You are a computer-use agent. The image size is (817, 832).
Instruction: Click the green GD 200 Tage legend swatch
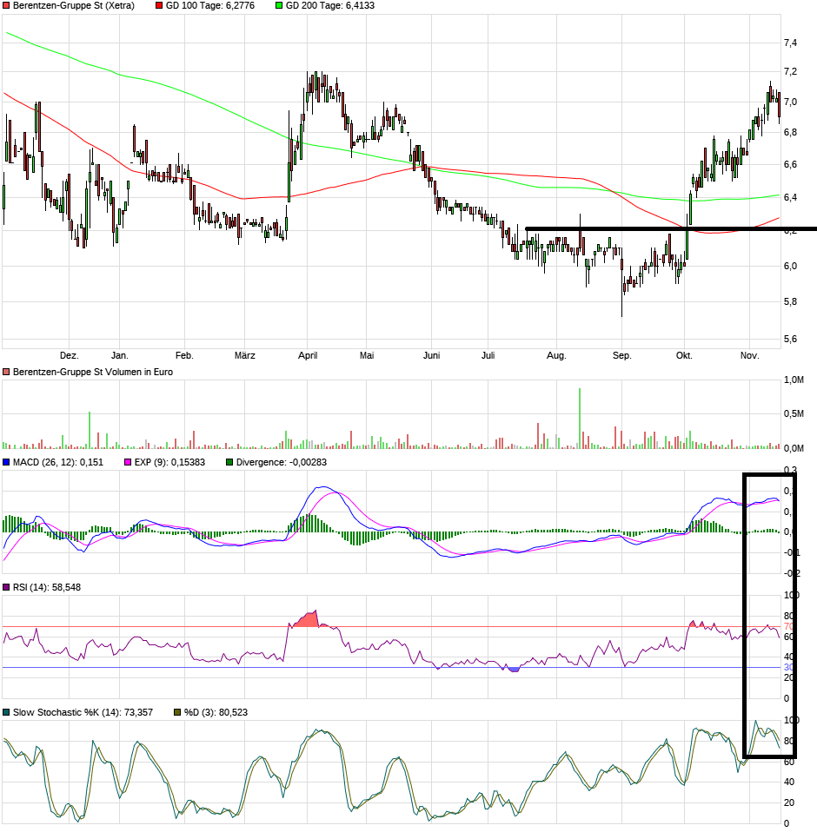[279, 6]
